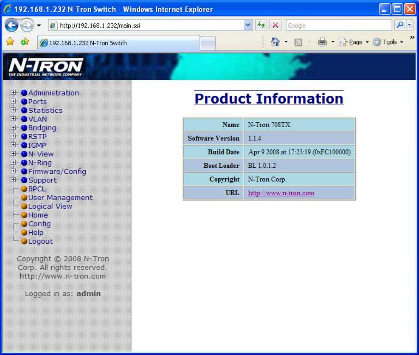Click the Stop loading red X icon
Screen dimensions: 419x355
tap(275, 25)
